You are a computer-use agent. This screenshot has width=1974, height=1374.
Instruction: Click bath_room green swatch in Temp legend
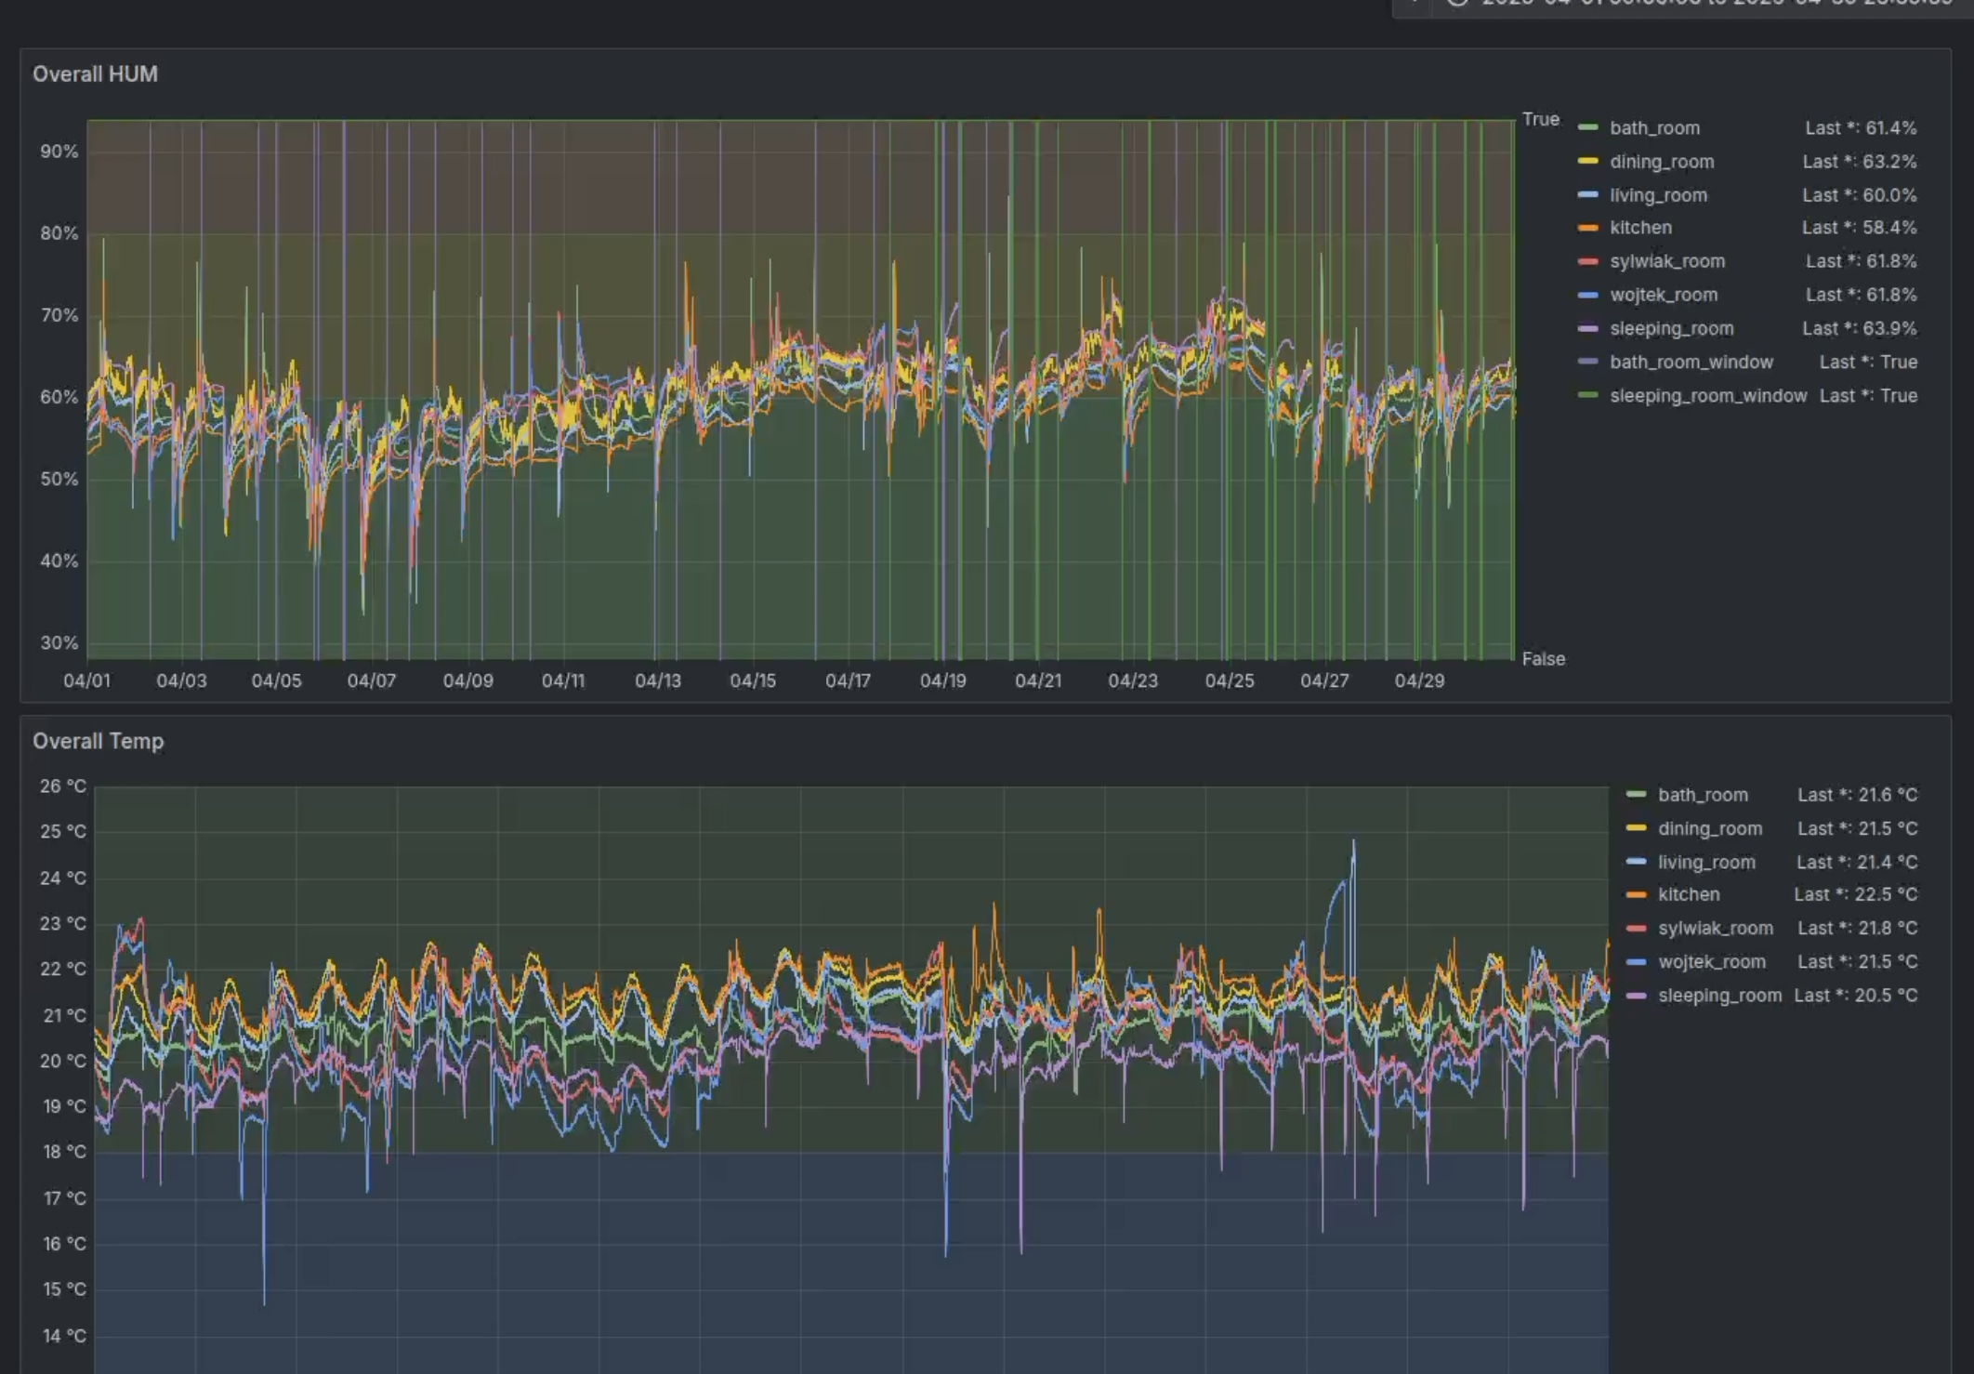1637,795
